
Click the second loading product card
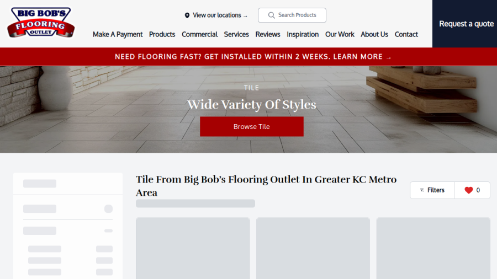[x=313, y=248]
